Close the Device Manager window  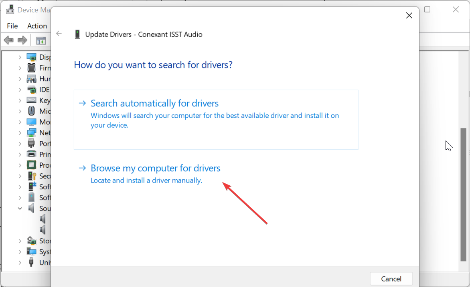pyautogui.click(x=456, y=10)
